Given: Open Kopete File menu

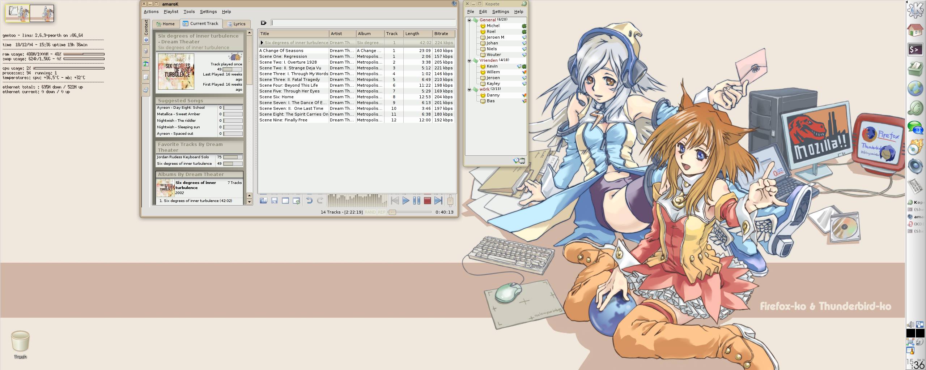Looking at the screenshot, I should (471, 12).
